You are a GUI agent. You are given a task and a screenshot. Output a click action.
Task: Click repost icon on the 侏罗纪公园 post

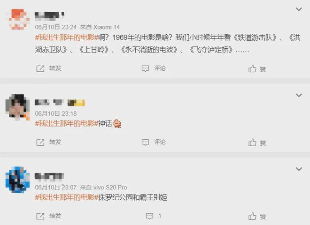click(x=40, y=216)
